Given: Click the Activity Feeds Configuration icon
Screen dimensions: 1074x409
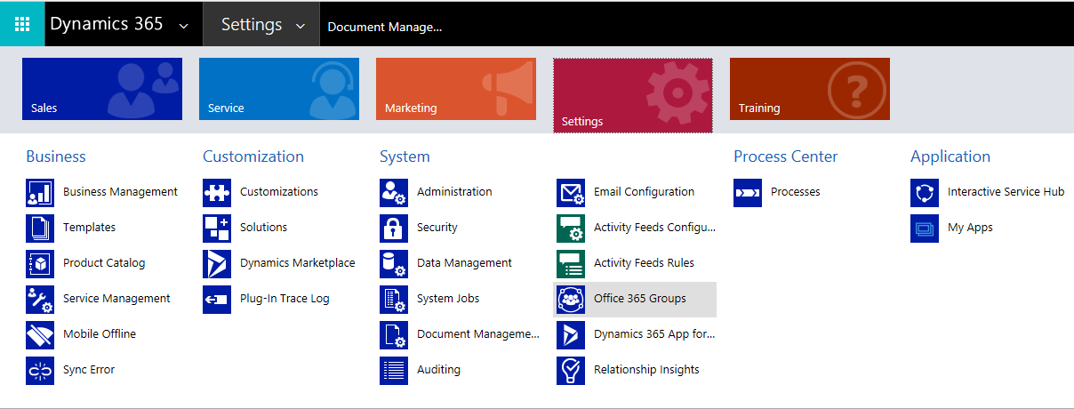Looking at the screenshot, I should 571,228.
